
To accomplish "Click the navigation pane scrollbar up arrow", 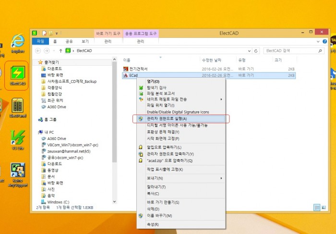I will tap(114, 59).
